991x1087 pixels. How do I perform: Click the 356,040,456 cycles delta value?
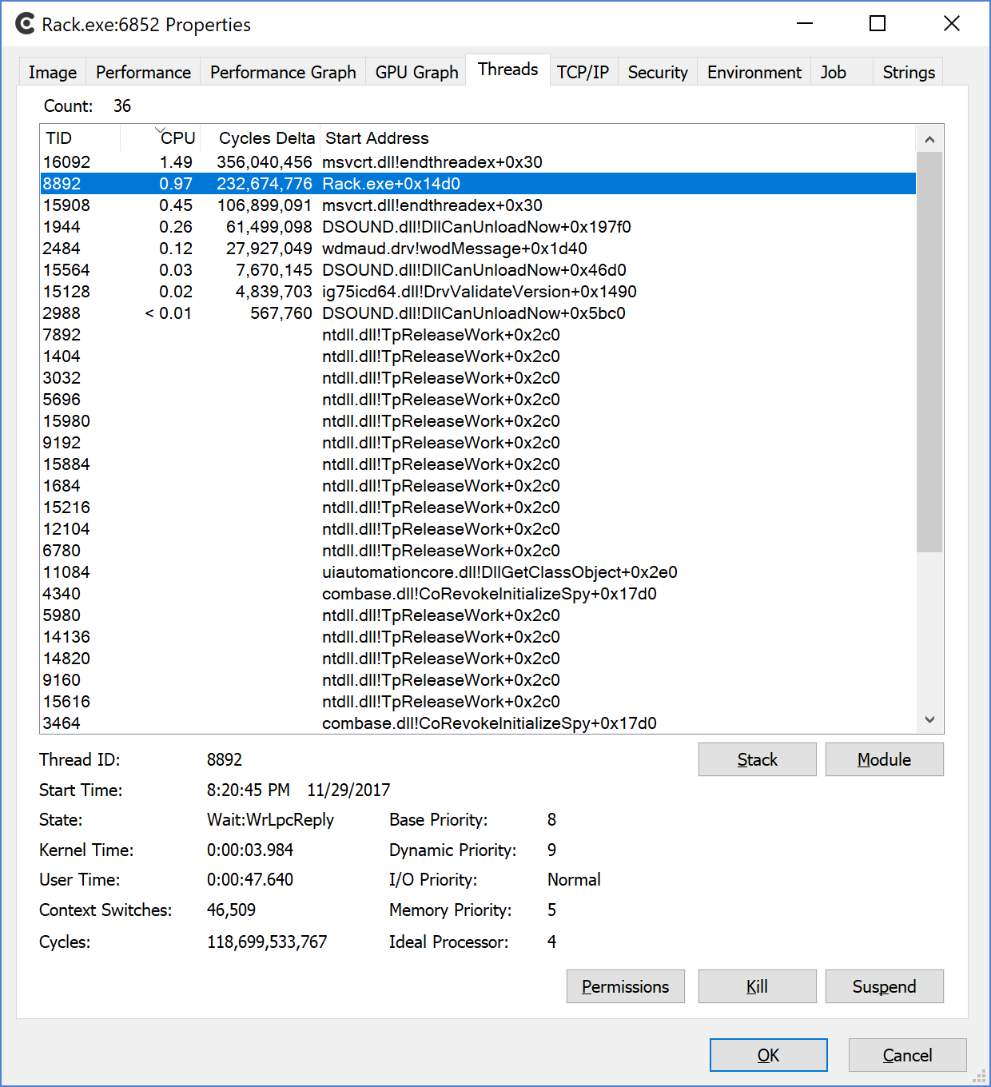pos(265,162)
